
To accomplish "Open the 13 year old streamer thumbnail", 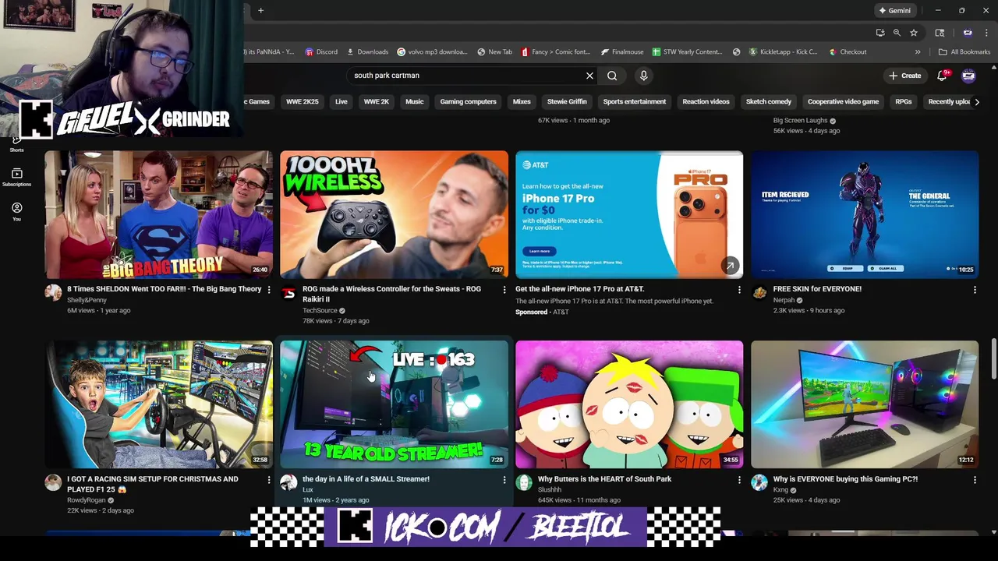I will (x=394, y=404).
